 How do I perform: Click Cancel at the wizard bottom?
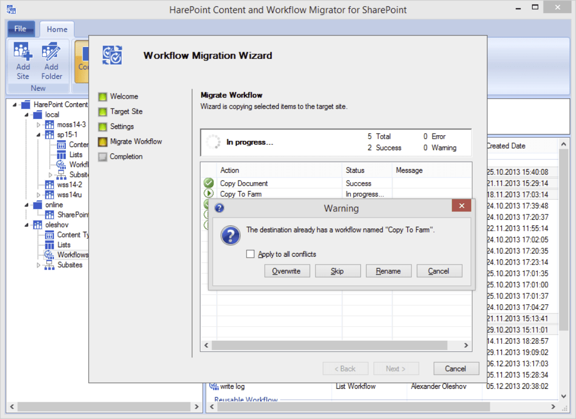tap(456, 369)
